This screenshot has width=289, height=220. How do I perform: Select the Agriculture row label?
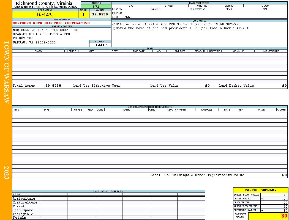24,199
